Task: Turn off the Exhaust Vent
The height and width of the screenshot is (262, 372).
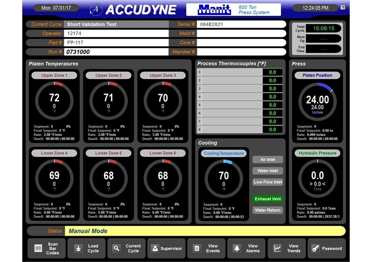Action: [268, 199]
